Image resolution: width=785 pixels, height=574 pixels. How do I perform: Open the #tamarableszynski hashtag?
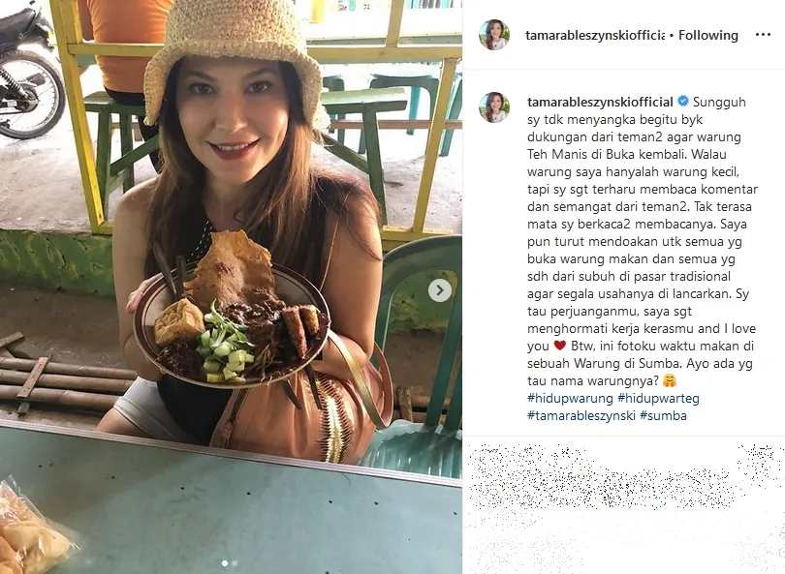581,416
